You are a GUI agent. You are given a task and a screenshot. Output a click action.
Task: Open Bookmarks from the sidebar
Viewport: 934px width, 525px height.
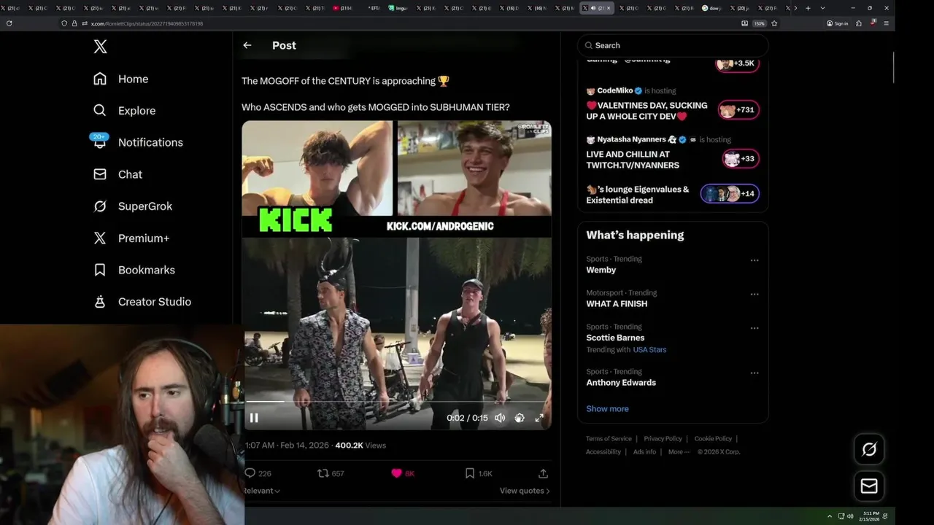134,270
